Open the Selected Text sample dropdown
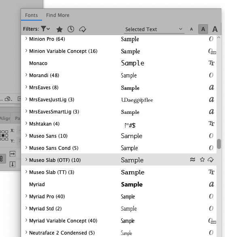The width and height of the screenshot is (225, 237). pyautogui.click(x=154, y=29)
